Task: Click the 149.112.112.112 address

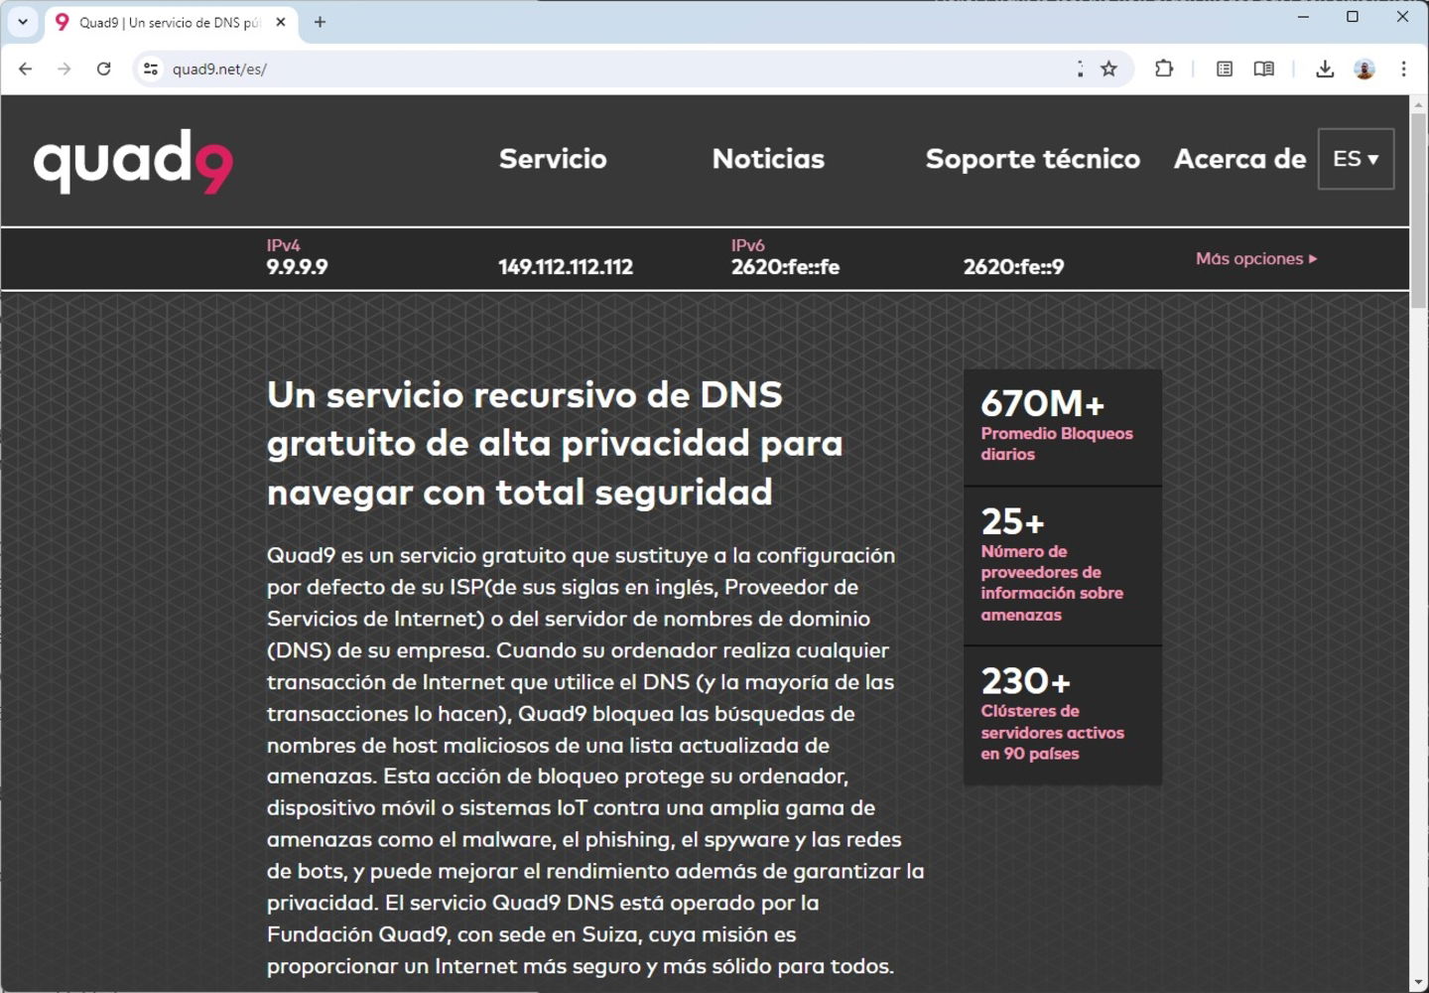Action: [566, 266]
